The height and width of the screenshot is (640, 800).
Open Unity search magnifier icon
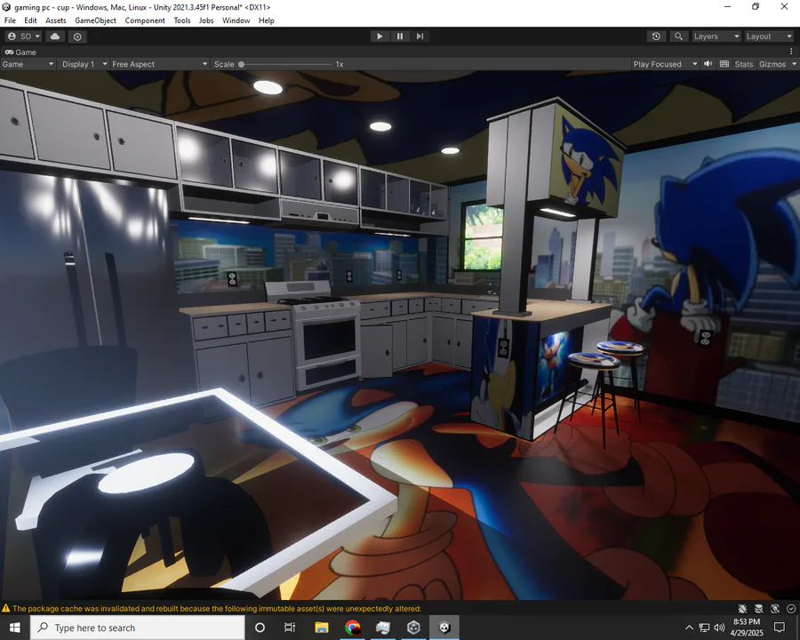coord(678,36)
